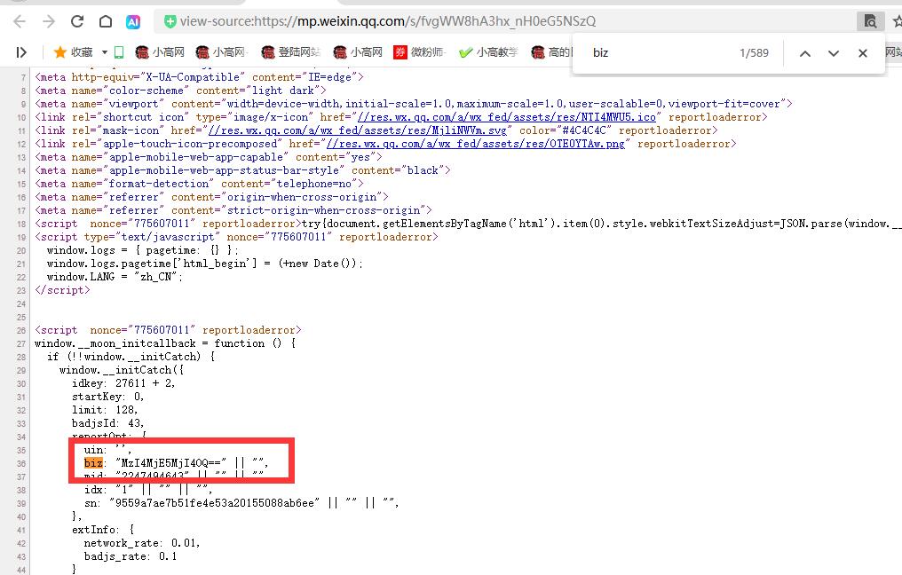The image size is (902, 575).
Task: Open the OTE0YTAw.png touch icon link
Action: point(476,144)
